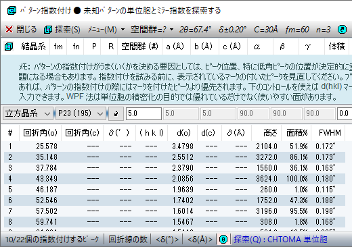The image size is (352, 247).
Task: Select peak row 25.578
Action: (175, 146)
